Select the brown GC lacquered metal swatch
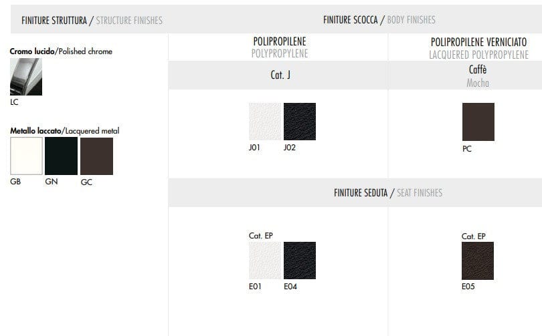The height and width of the screenshot is (336, 542). click(x=96, y=156)
